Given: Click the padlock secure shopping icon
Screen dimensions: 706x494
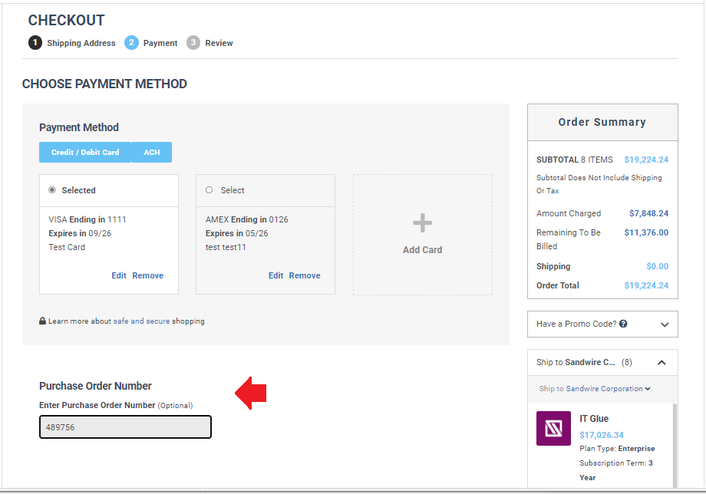Looking at the screenshot, I should (42, 321).
